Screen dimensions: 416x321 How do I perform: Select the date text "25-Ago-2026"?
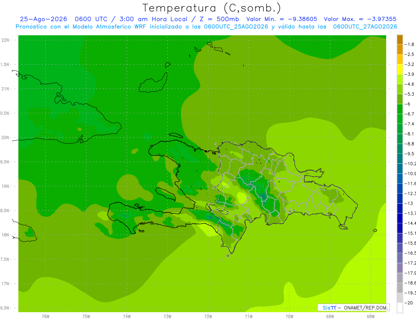[x=43, y=19]
